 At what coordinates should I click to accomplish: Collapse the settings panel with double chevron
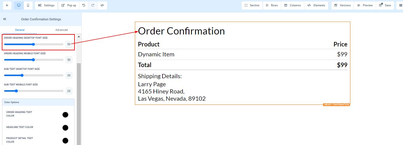coord(5,19)
